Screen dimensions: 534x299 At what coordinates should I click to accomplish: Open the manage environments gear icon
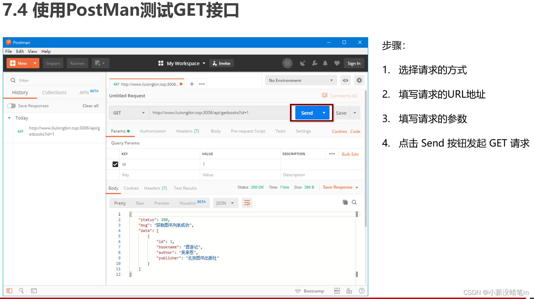point(359,80)
